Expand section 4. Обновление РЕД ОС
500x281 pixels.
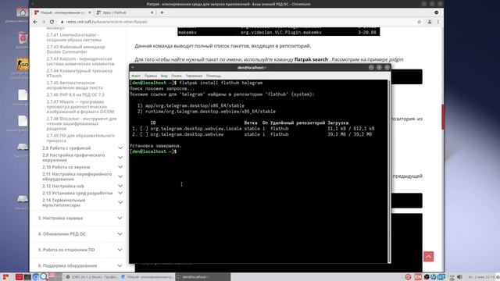[x=120, y=234]
